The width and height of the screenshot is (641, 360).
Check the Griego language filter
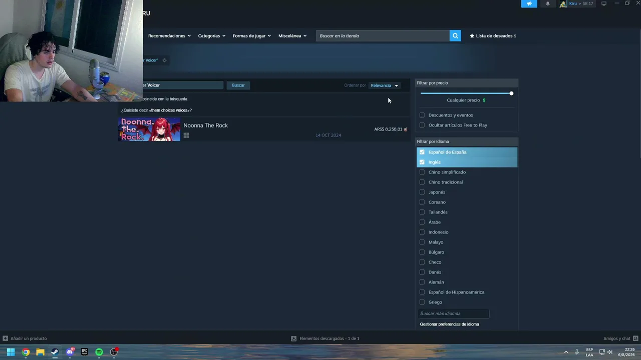pyautogui.click(x=422, y=302)
